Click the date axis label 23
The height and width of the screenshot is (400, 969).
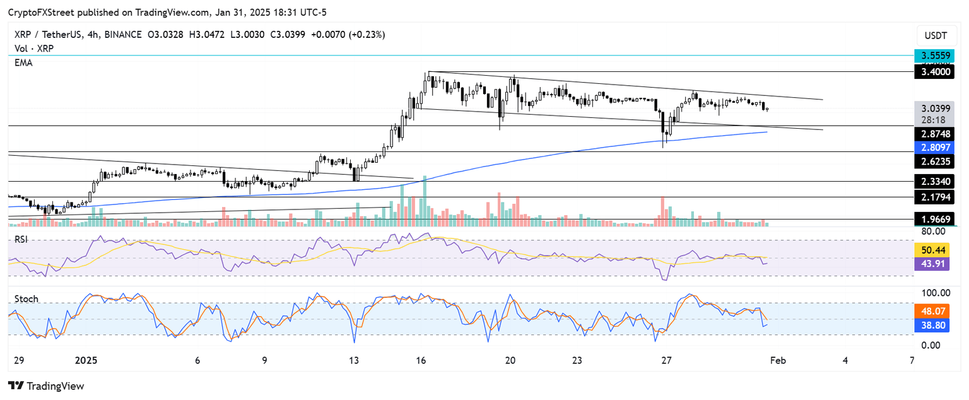(x=578, y=360)
